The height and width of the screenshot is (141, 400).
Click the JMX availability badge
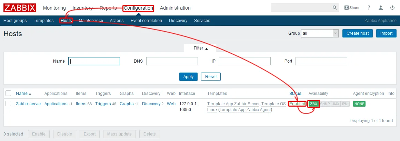click(336, 104)
